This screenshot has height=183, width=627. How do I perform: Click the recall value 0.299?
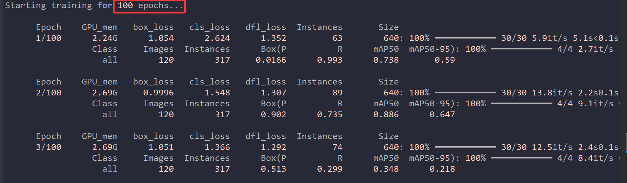point(329,169)
